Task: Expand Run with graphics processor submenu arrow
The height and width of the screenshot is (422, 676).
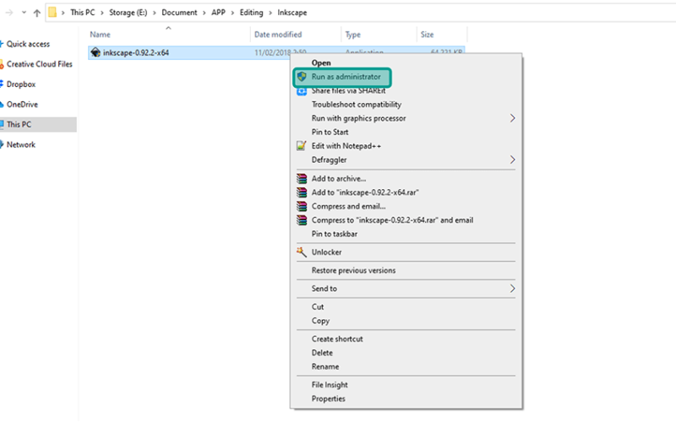Action: click(x=512, y=118)
